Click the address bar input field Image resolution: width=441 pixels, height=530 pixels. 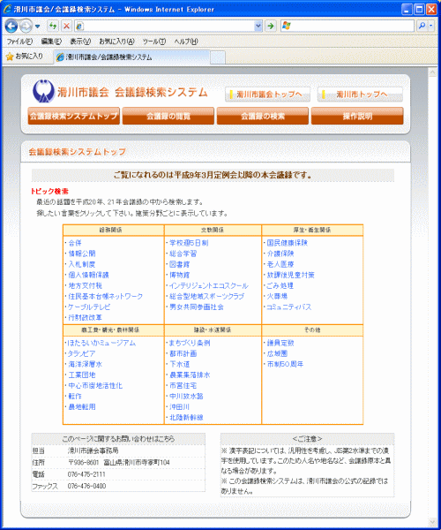pos(168,26)
